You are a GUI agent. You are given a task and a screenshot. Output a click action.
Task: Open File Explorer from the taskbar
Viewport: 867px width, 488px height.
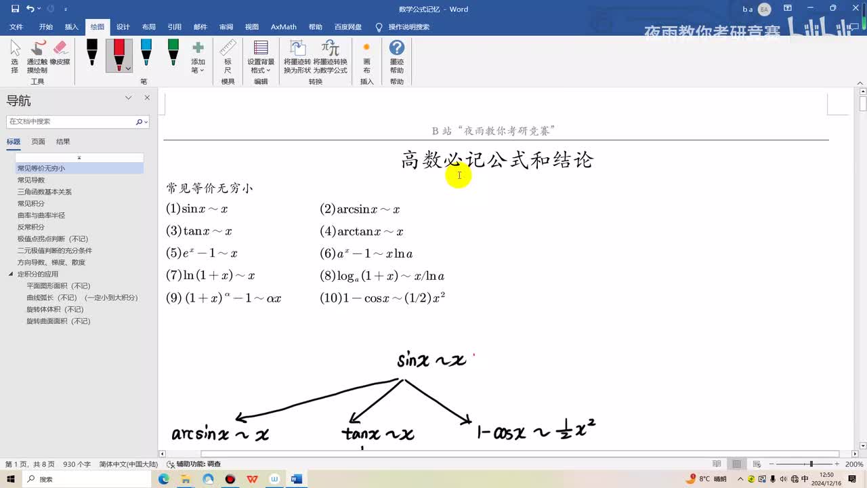pyautogui.click(x=186, y=479)
